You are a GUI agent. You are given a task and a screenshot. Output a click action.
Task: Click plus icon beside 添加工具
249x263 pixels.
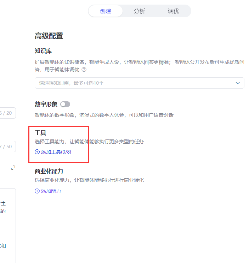37,152
